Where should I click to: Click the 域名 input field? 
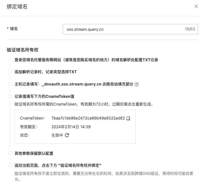[x=123, y=29]
